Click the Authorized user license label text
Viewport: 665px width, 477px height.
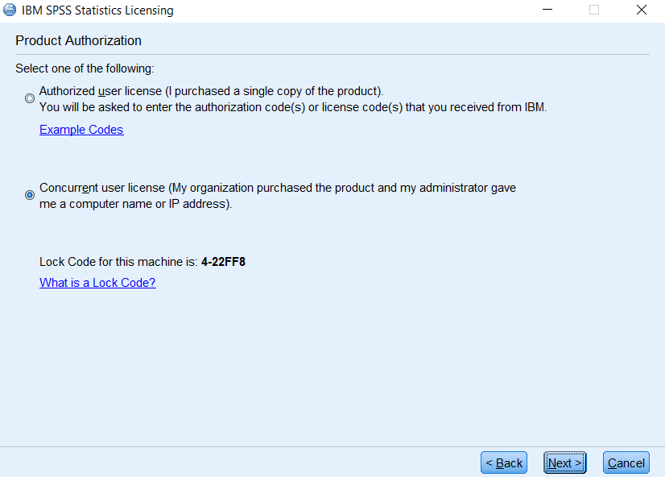tap(211, 91)
